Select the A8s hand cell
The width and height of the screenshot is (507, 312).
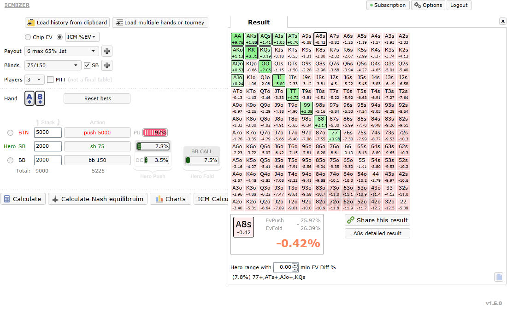point(320,39)
